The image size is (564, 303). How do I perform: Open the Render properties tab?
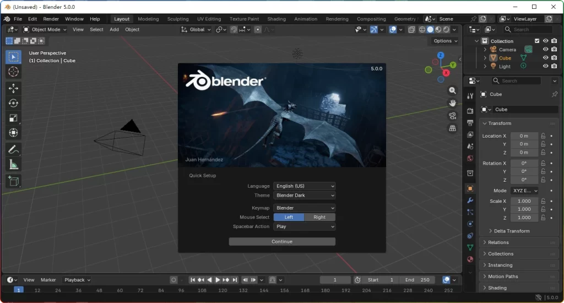point(470,111)
